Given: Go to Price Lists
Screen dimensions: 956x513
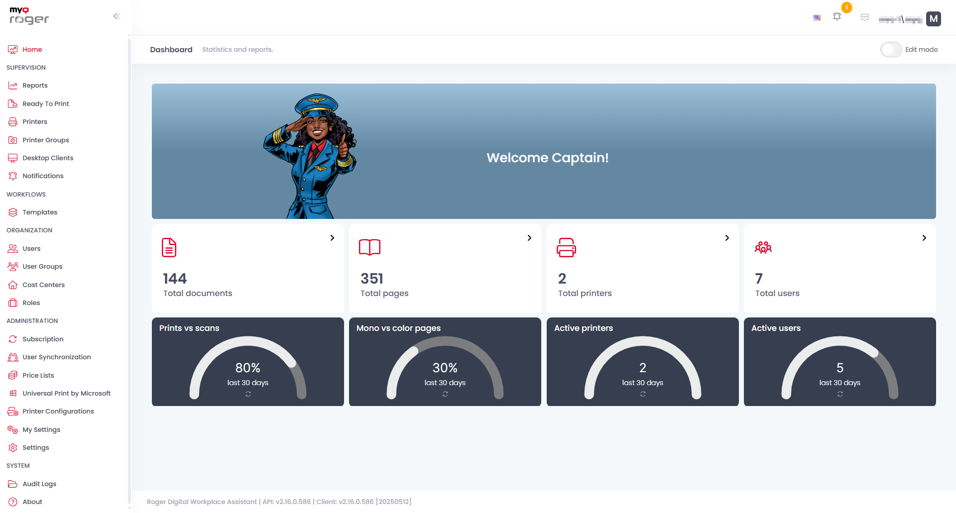Looking at the screenshot, I should (38, 375).
